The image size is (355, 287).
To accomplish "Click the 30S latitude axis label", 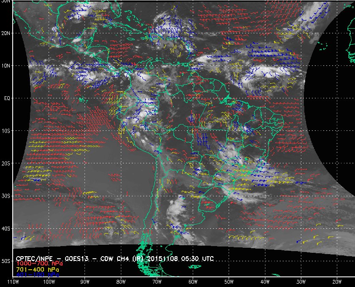I will click(x=6, y=196).
